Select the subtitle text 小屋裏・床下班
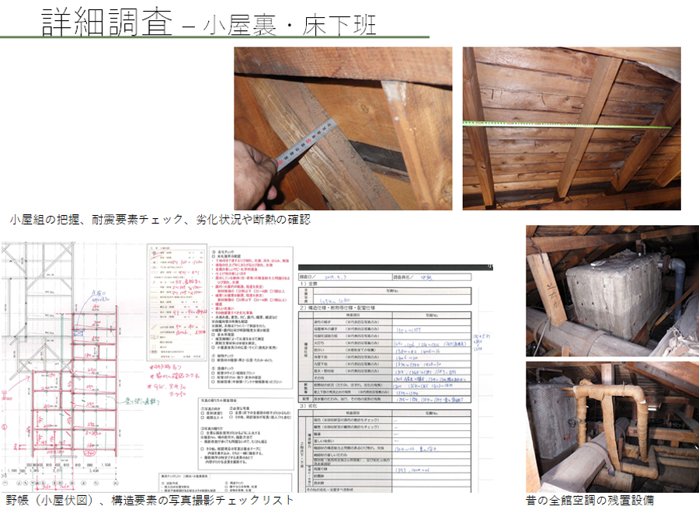699x510 pixels. click(x=290, y=24)
